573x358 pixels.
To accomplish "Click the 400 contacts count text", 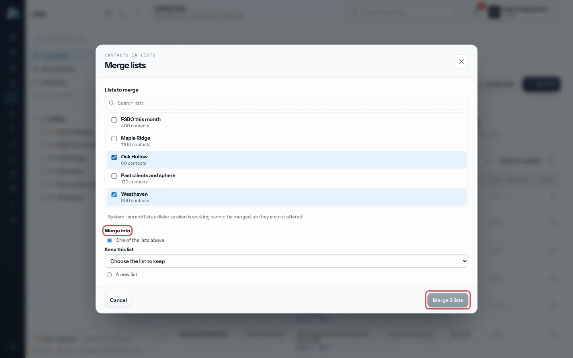I will click(x=135, y=126).
